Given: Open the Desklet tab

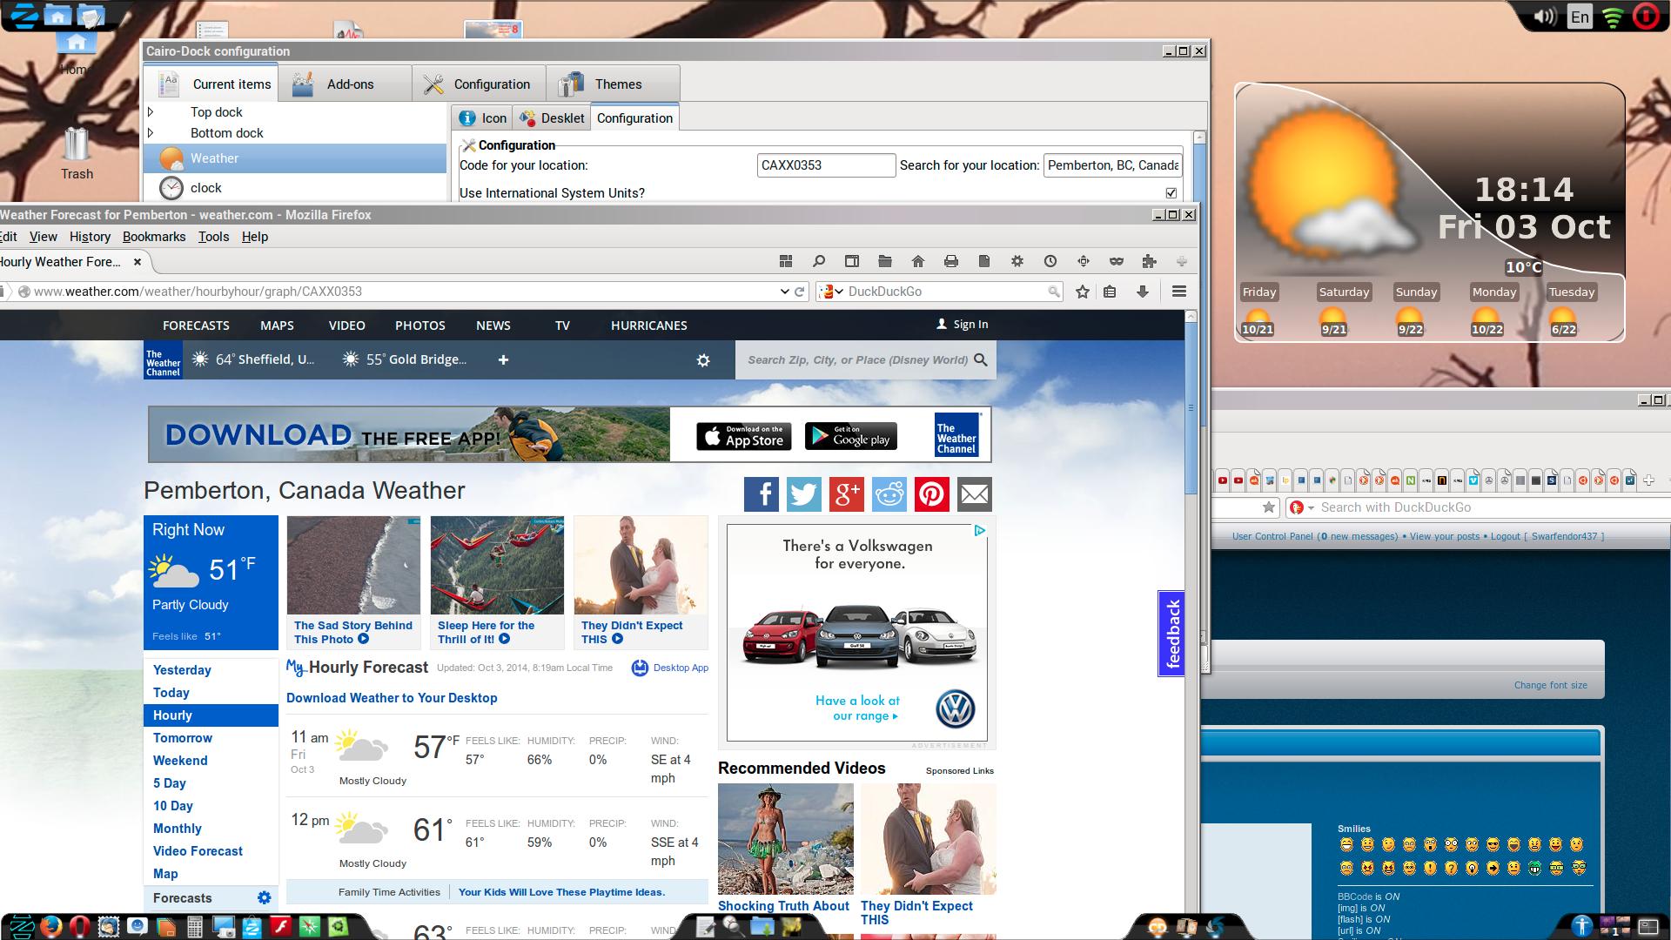Looking at the screenshot, I should pyautogui.click(x=552, y=118).
